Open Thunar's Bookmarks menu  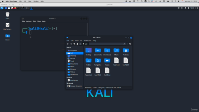tap(87, 41)
